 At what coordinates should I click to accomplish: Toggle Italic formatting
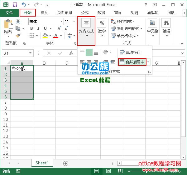point(38,28)
